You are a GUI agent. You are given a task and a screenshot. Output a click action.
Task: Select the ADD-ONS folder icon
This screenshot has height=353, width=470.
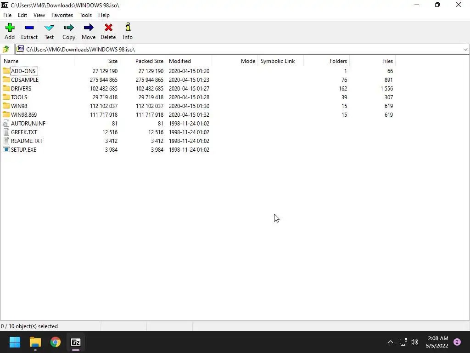(6, 71)
